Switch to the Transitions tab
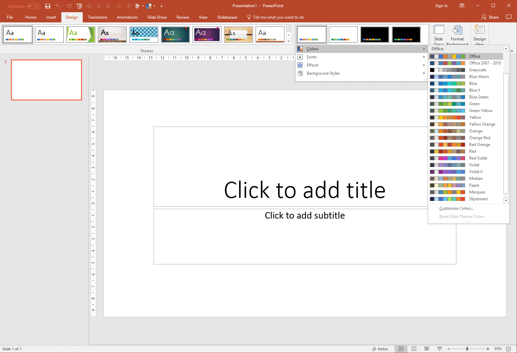 click(x=97, y=17)
